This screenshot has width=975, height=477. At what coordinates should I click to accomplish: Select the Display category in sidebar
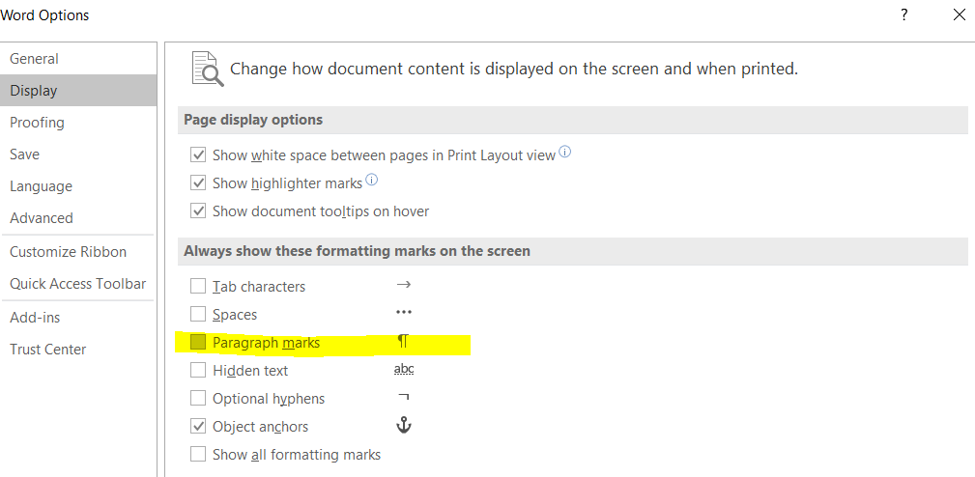pos(78,90)
